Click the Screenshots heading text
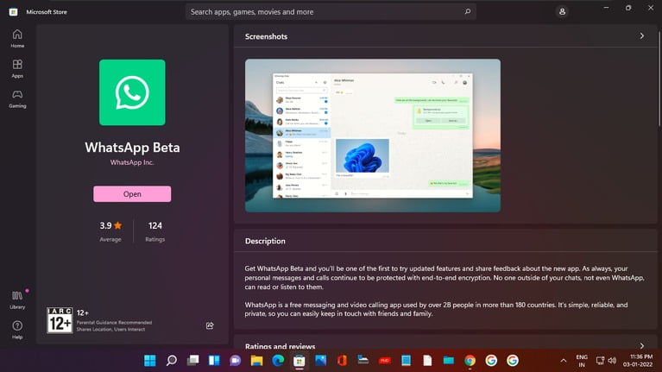Viewport: 662px width, 372px height. 266,37
